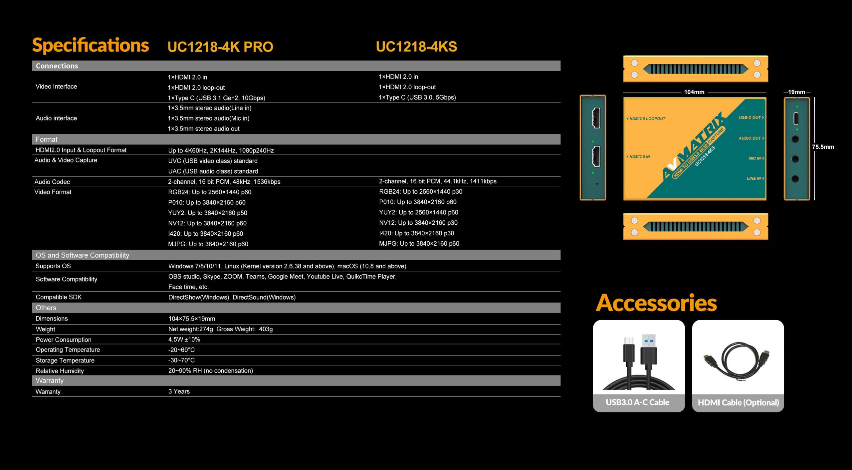Screen dimensions: 852x470
Task: Click '2-channel, 16 bit PCM, 48kHz, 1536kbps' value
Action: click(224, 182)
